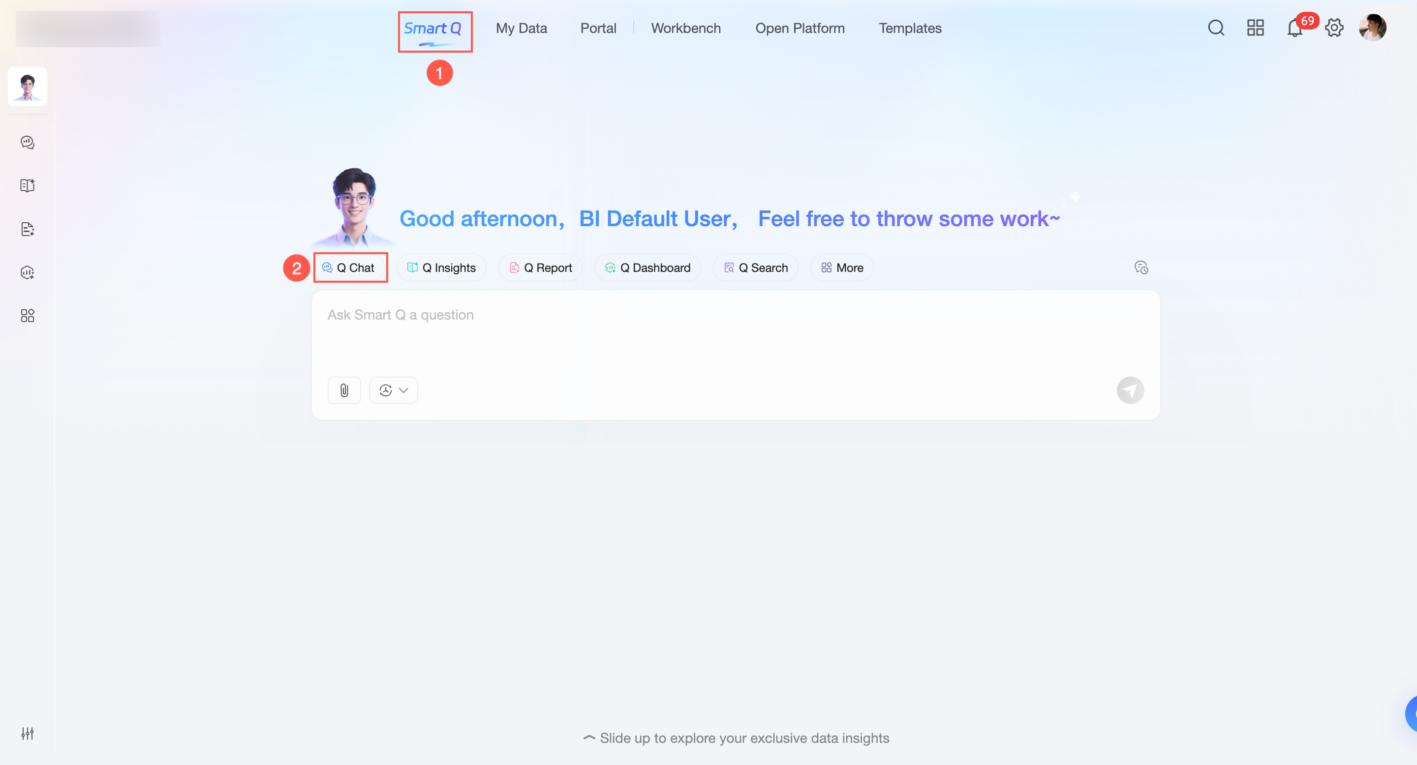Open Q Insights in left sidebar

[x=28, y=186]
